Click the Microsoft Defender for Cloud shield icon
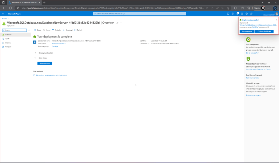 tap(248, 59)
